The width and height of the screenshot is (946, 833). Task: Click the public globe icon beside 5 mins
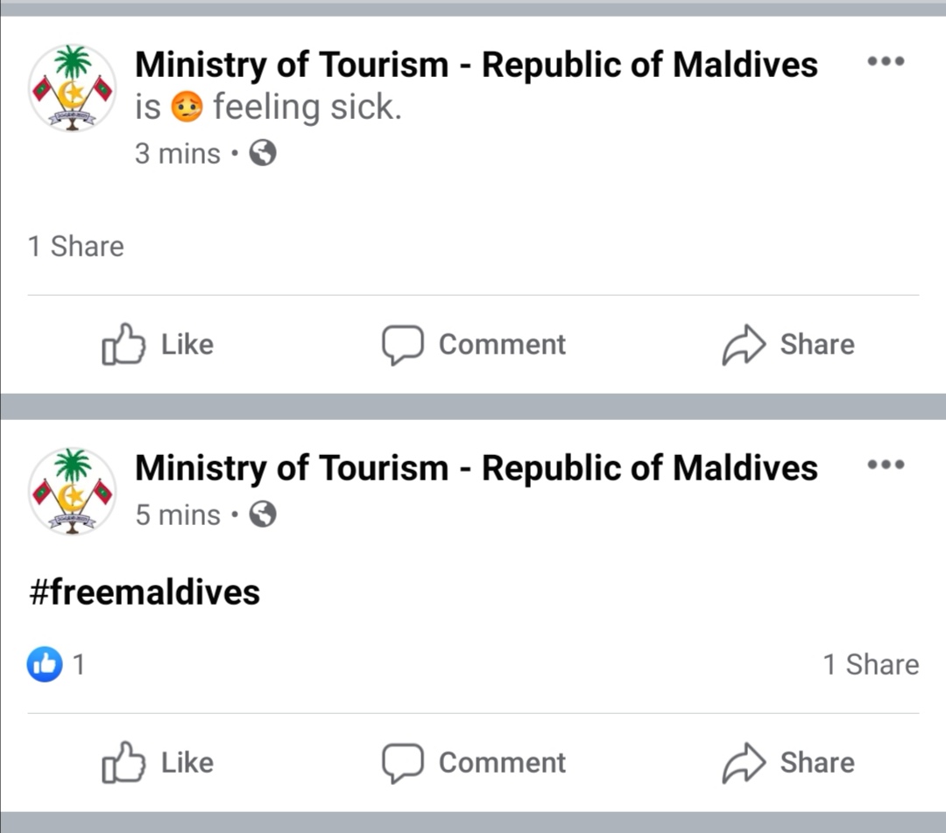pyautogui.click(x=263, y=514)
